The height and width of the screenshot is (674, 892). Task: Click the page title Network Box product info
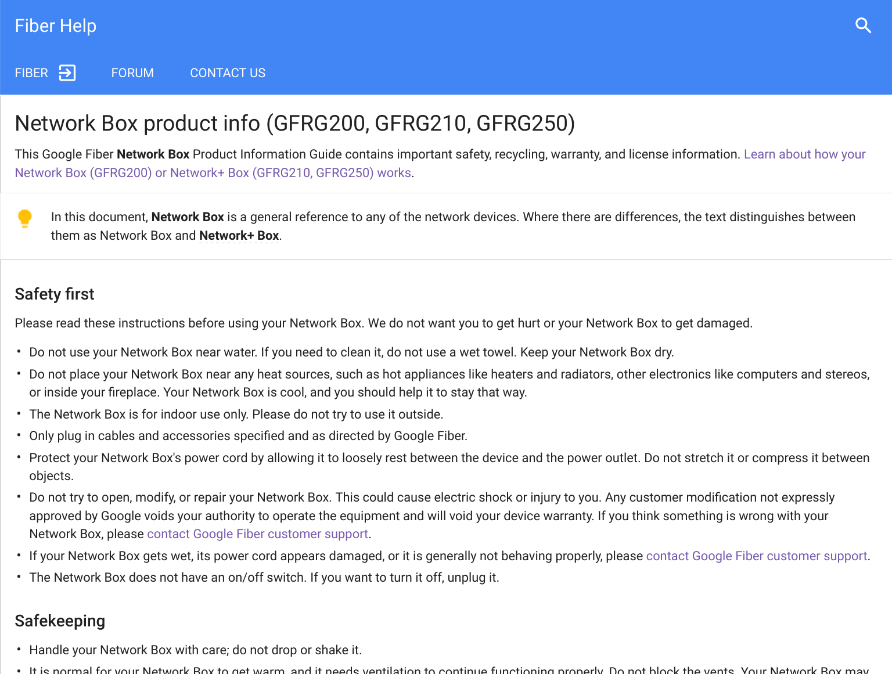point(295,123)
